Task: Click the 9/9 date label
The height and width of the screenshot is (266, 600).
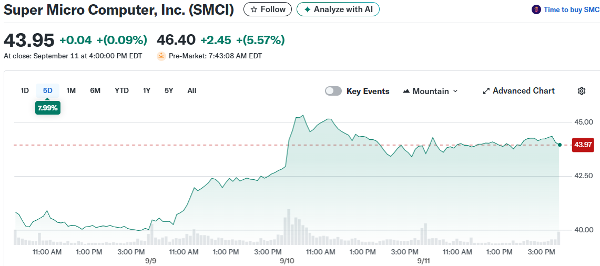Action: pos(150,261)
